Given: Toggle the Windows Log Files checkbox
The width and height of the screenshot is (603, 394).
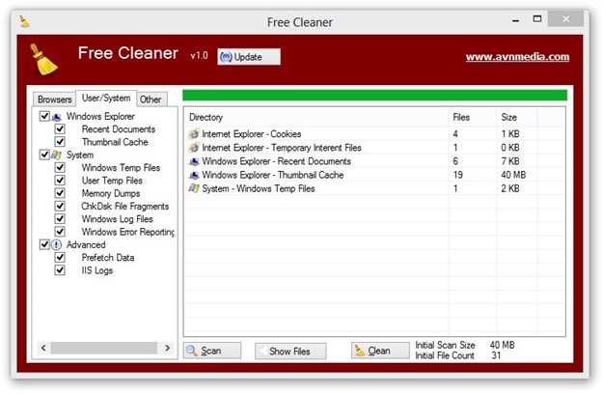Looking at the screenshot, I should click(60, 218).
